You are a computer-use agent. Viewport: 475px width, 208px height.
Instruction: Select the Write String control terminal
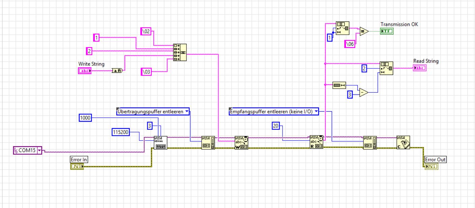point(84,71)
